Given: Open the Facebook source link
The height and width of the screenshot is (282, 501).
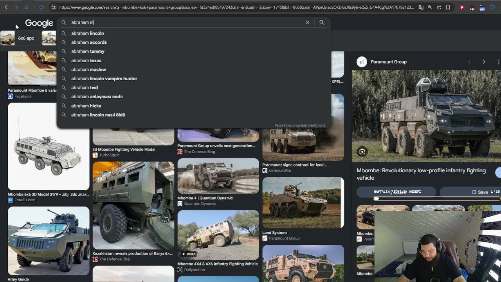Looking at the screenshot, I should coord(23,96).
